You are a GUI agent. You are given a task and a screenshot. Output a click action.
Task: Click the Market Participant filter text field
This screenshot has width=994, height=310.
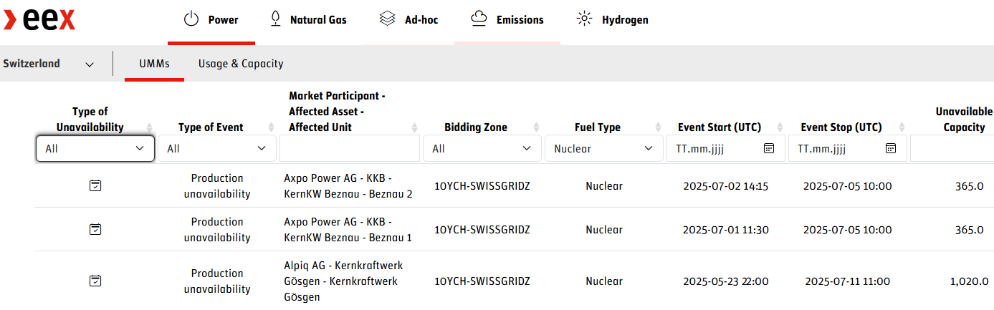pos(350,149)
